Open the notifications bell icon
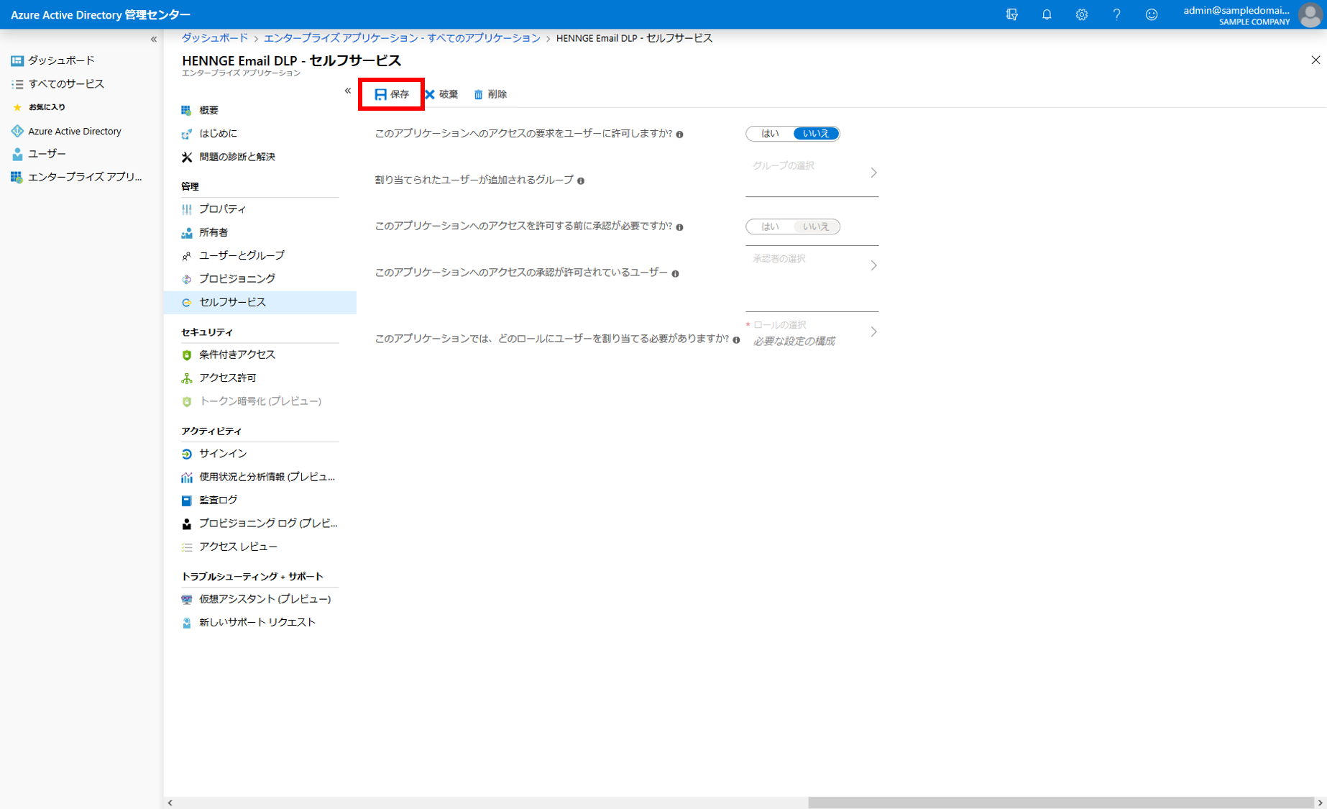The height and width of the screenshot is (809, 1327). pos(1046,14)
